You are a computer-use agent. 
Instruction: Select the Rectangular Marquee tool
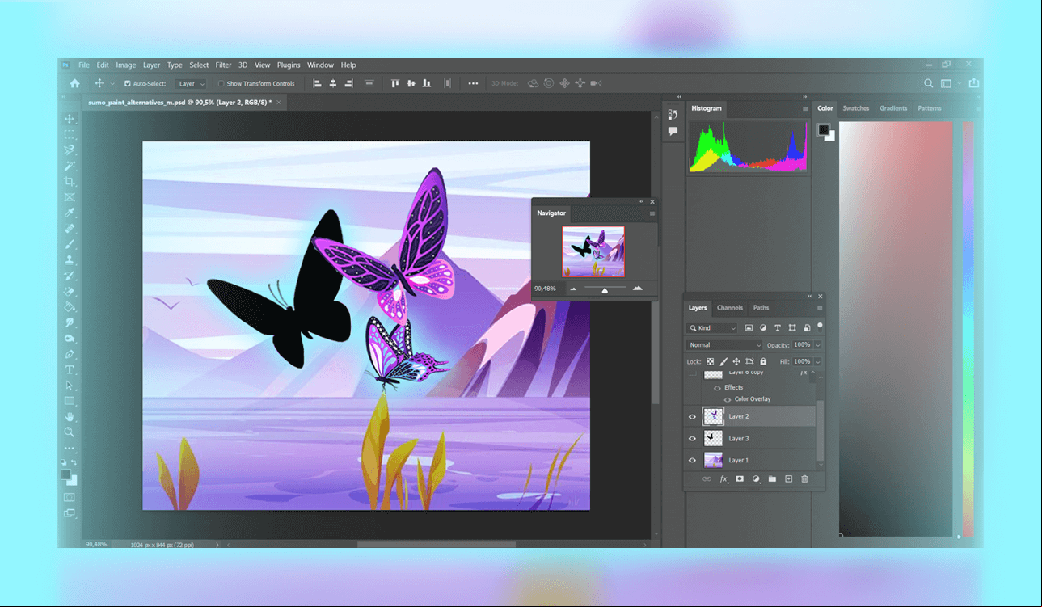tap(70, 134)
